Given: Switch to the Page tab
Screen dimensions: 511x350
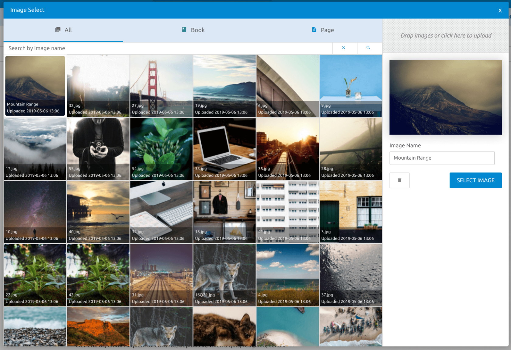Looking at the screenshot, I should (x=323, y=30).
